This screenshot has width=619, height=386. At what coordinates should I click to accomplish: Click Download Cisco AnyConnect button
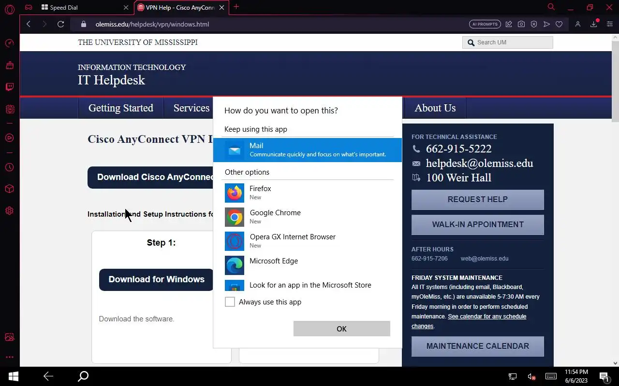coord(150,177)
